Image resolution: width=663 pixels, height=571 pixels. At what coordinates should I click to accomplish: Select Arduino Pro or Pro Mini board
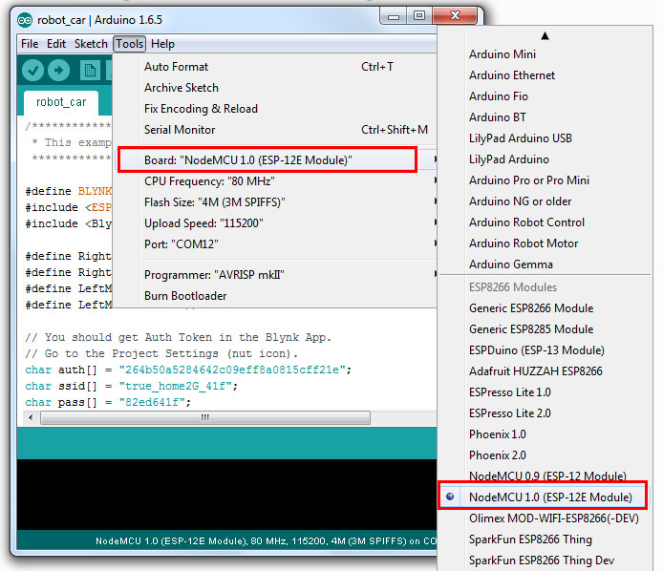tap(545, 180)
